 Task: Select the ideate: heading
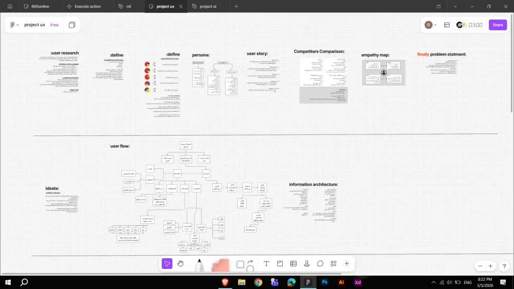pyautogui.click(x=52, y=188)
